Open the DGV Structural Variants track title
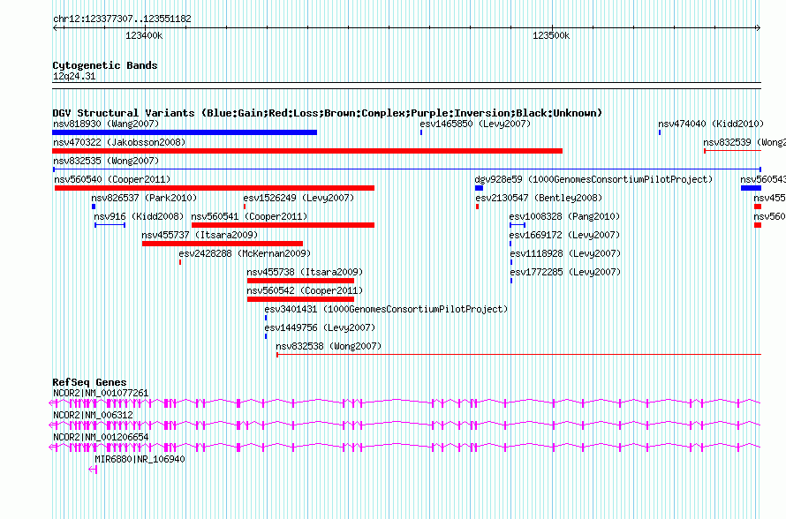 328,113
